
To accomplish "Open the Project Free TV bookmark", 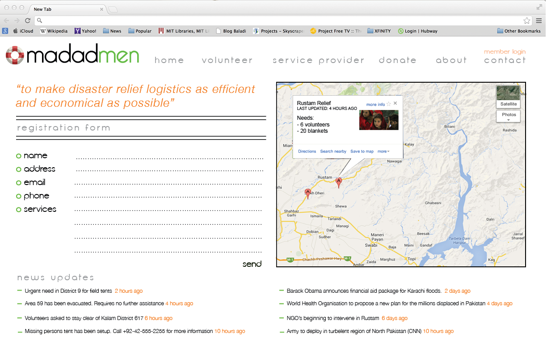I will coord(336,31).
